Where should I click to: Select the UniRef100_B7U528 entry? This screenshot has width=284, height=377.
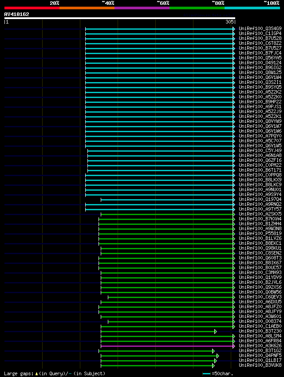[x=260, y=38]
